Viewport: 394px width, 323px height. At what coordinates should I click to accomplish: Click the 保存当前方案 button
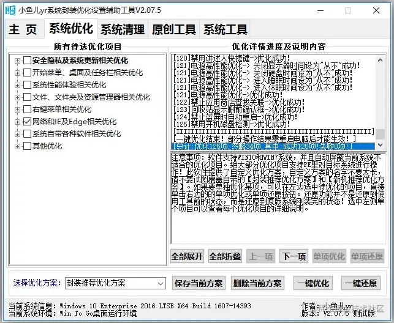tap(199, 283)
